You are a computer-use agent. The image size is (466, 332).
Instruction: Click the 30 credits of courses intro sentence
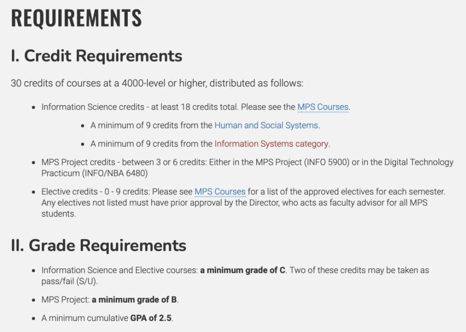coord(157,83)
